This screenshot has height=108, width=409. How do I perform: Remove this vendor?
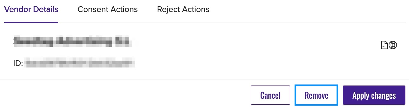click(316, 95)
